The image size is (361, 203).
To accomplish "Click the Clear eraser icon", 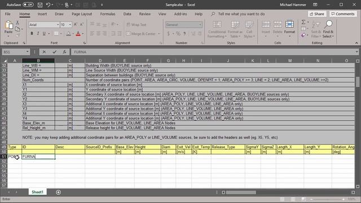I will pos(303,35).
